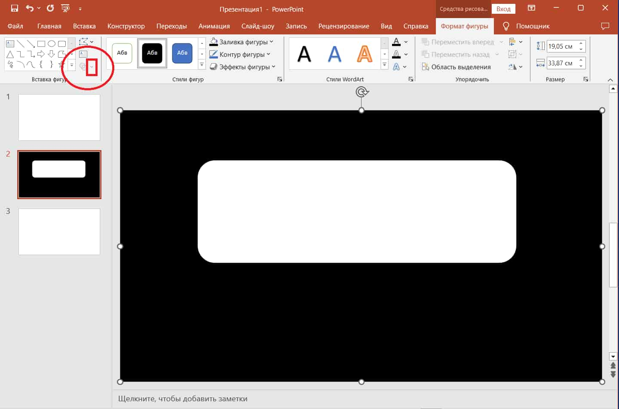Pick the straight line shape

[x=21, y=44]
